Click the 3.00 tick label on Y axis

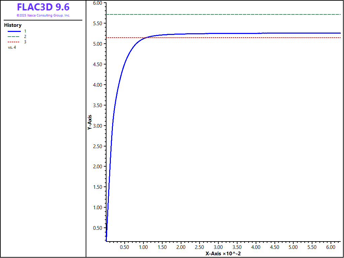point(97,126)
